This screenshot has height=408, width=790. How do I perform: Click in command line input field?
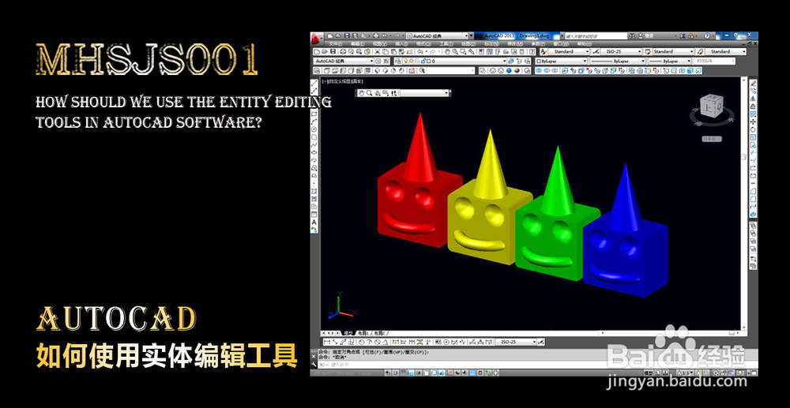pos(537,365)
